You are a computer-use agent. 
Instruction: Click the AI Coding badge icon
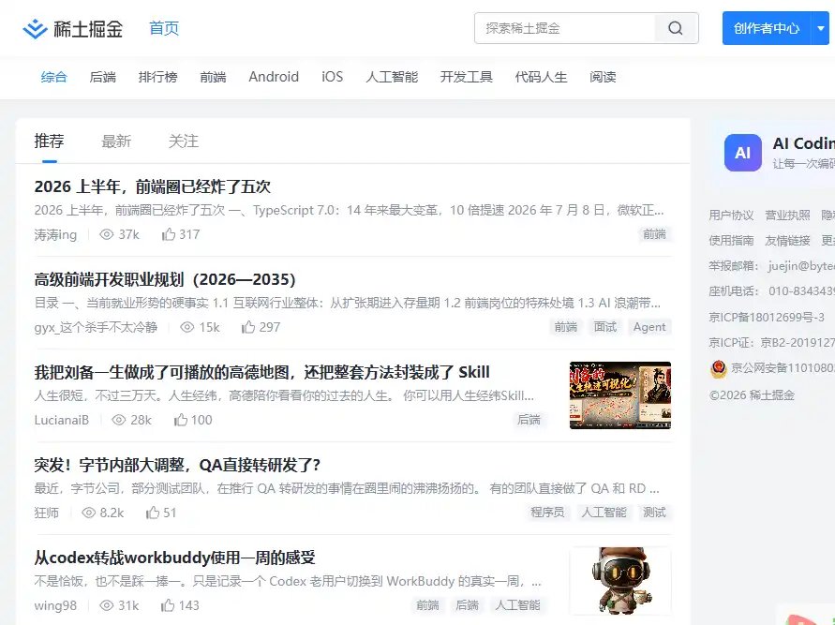coord(743,153)
